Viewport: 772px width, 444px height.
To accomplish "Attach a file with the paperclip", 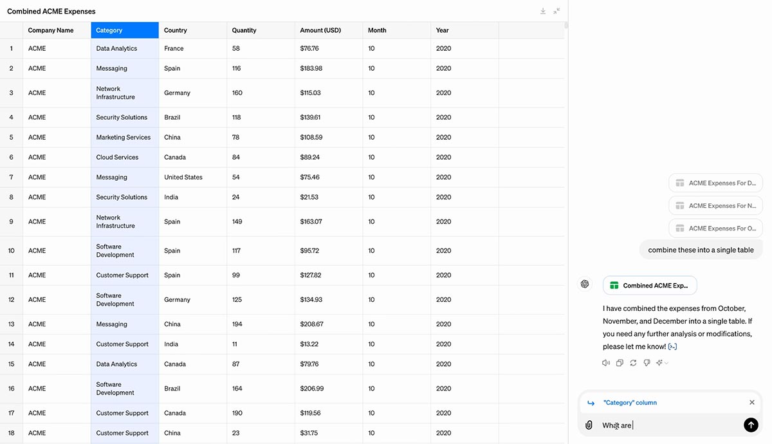I will point(589,425).
